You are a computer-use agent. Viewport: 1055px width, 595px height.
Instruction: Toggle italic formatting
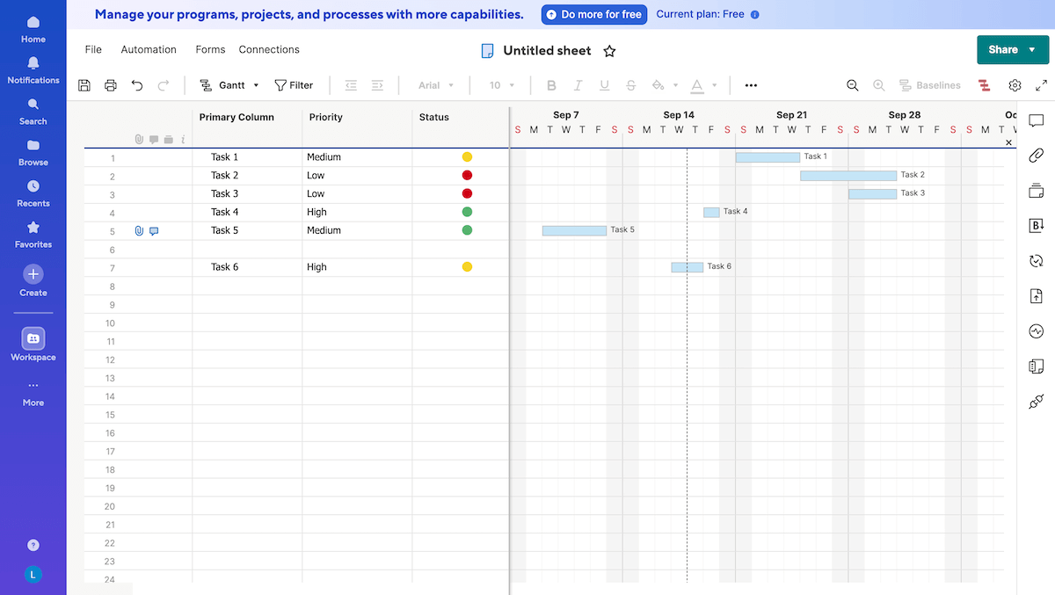[x=578, y=85]
